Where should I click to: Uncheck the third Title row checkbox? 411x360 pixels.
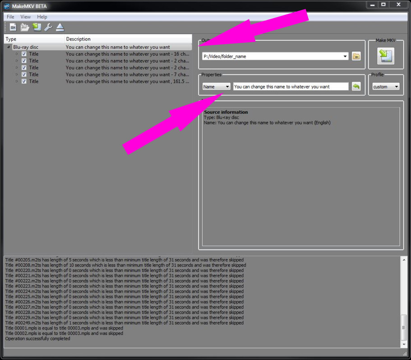pos(24,67)
